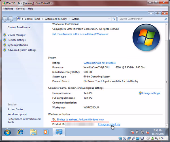The image size is (170, 142).
Task: Open Windows Media Player taskbar icon
Action: pyautogui.click(x=46, y=132)
